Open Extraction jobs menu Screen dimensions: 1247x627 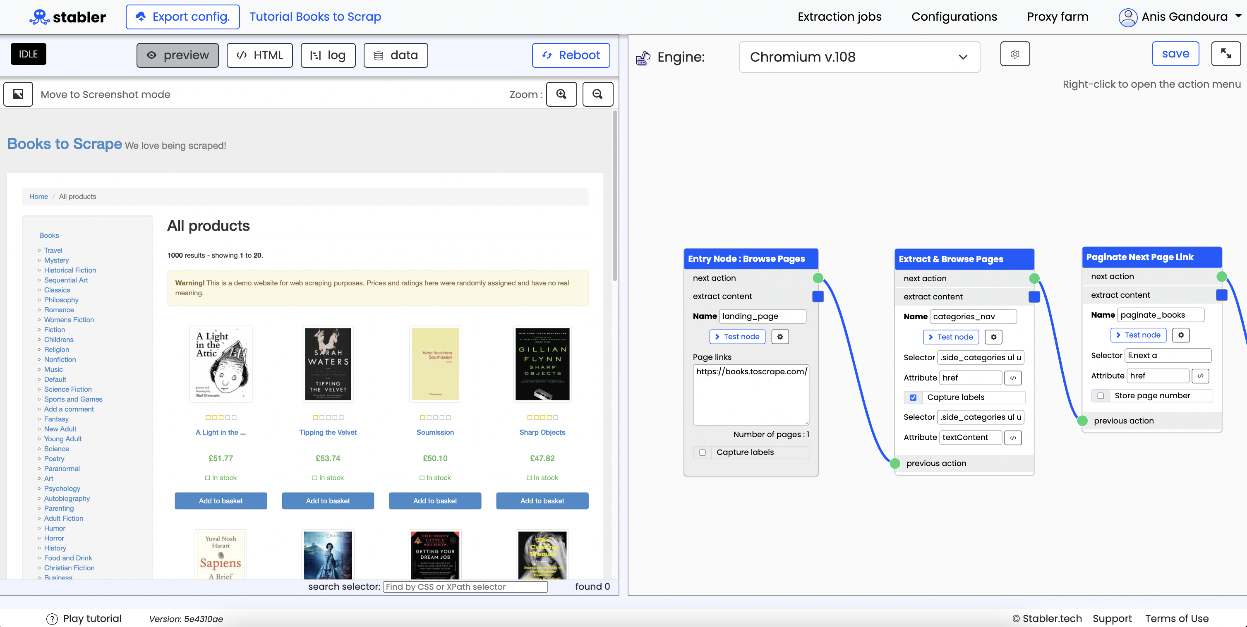pos(839,17)
